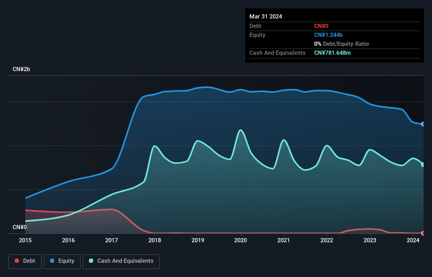This screenshot has width=432, height=277.
Task: Click the 2023 x-axis label
Action: [370, 240]
